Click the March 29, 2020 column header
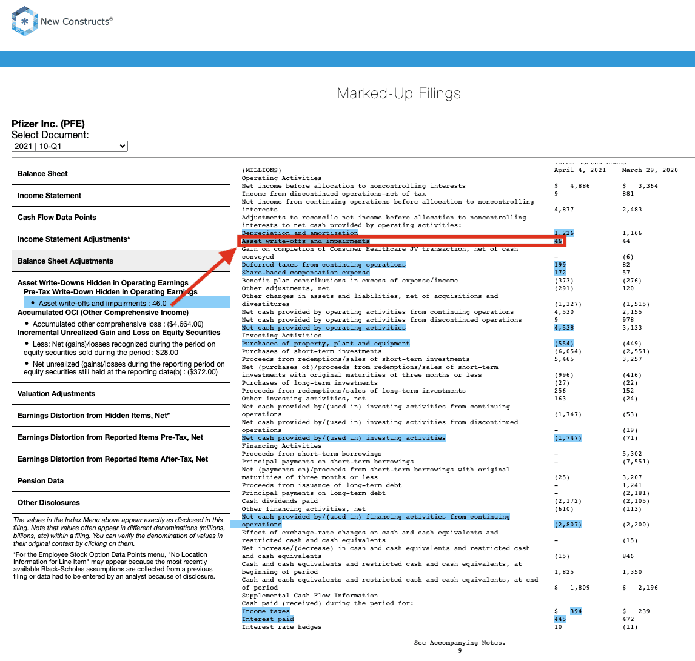The height and width of the screenshot is (661, 695). click(x=650, y=170)
